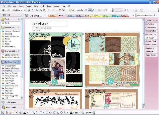Click the insert extra writing space icon

click(20, 112)
